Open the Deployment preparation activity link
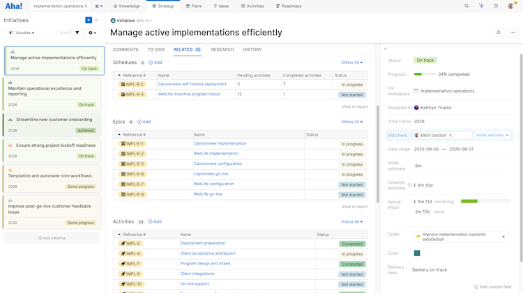Screen dimensions: 523x293 tap(203, 244)
